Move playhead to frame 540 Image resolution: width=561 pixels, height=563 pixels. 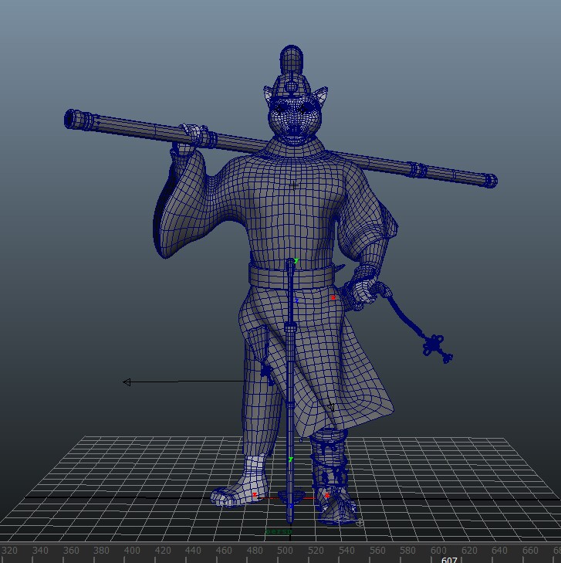tap(346, 551)
